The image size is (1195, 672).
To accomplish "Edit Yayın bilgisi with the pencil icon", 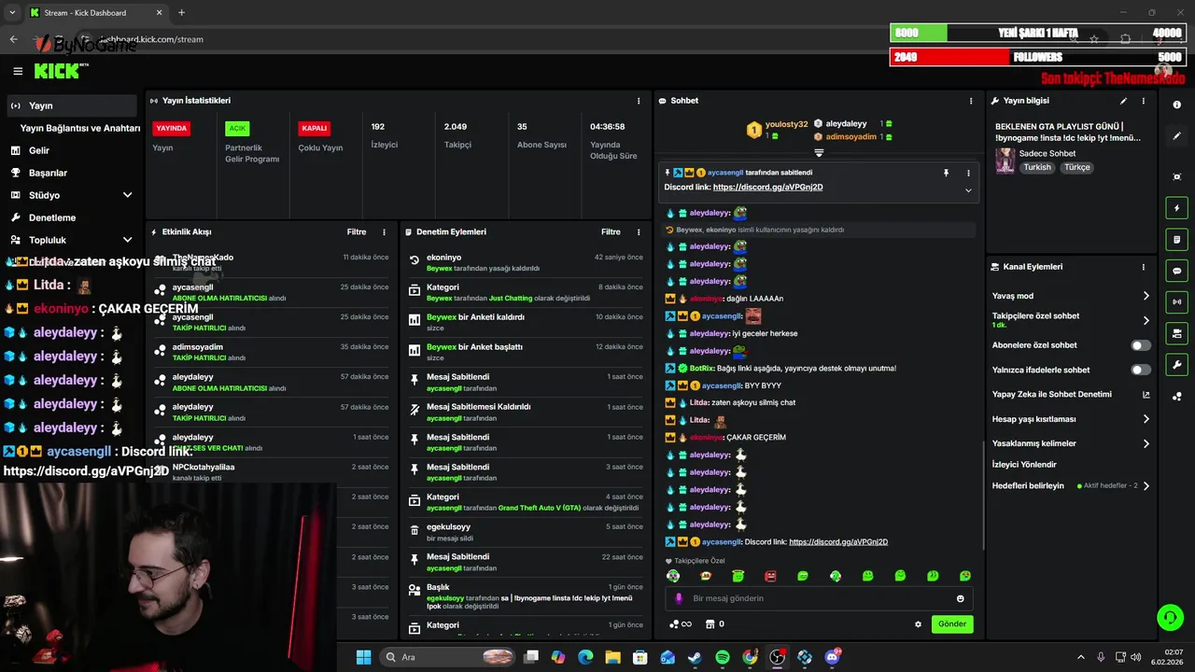I will pyautogui.click(x=1123, y=101).
